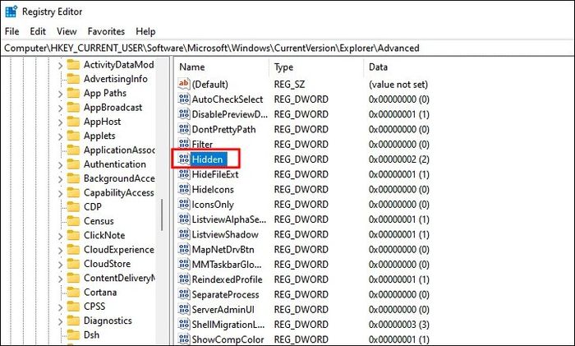Open the View menu
This screenshot has height=346, width=575.
click(67, 31)
